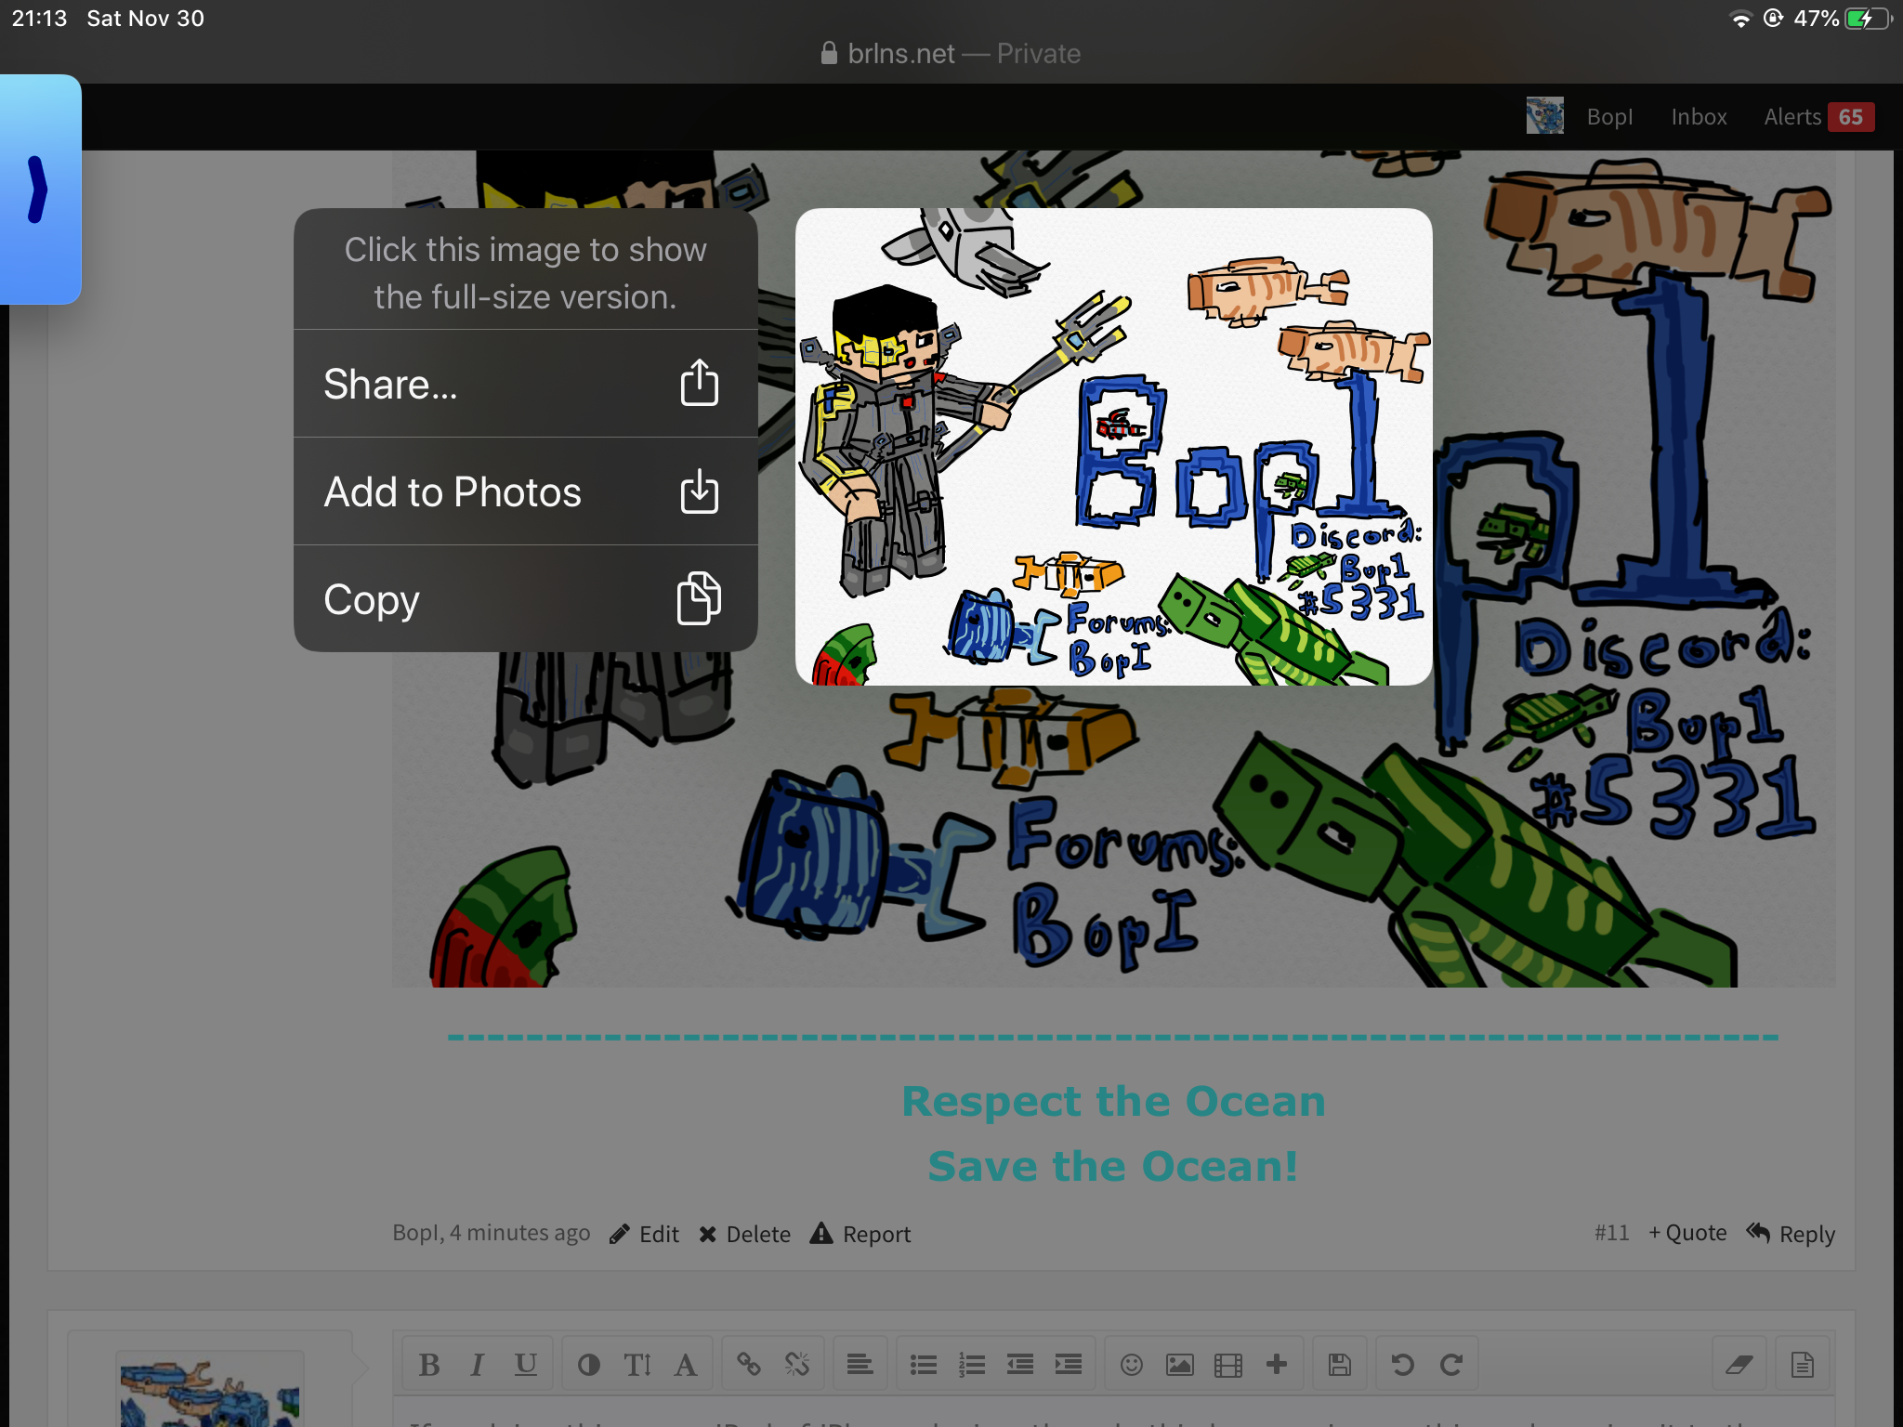Tap the rotation lock status icon
1903x1427 pixels.
pos(1773,19)
